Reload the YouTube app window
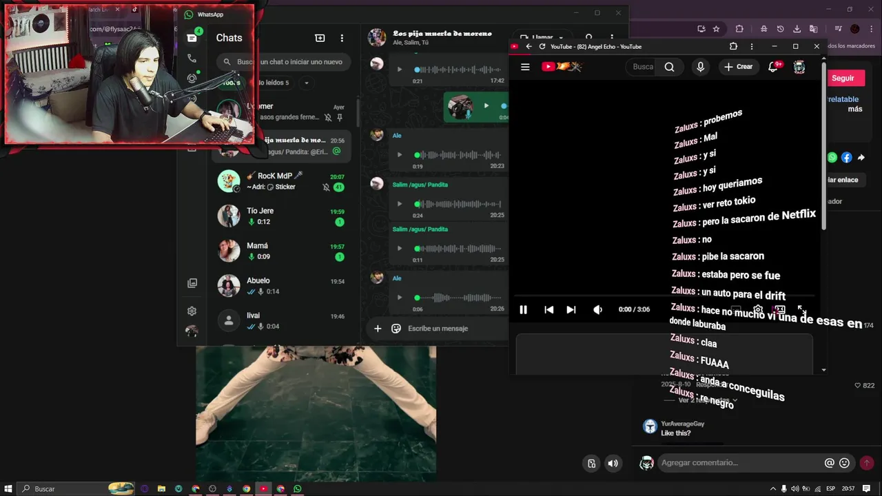The height and width of the screenshot is (496, 882). click(x=542, y=46)
